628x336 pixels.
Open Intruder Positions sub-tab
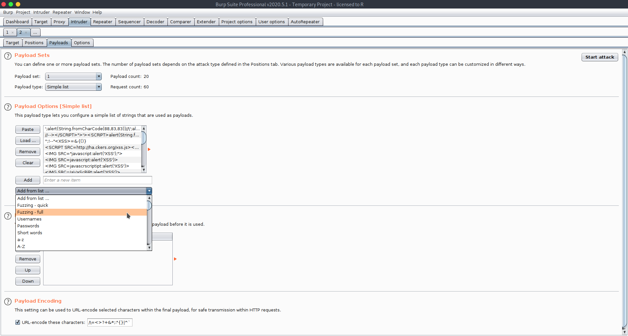(x=34, y=43)
